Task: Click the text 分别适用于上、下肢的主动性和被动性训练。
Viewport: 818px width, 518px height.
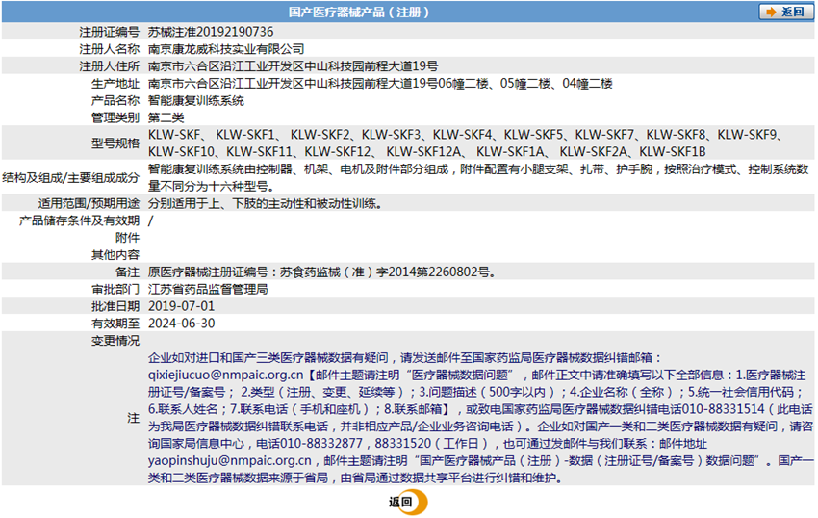Action: pos(266,204)
